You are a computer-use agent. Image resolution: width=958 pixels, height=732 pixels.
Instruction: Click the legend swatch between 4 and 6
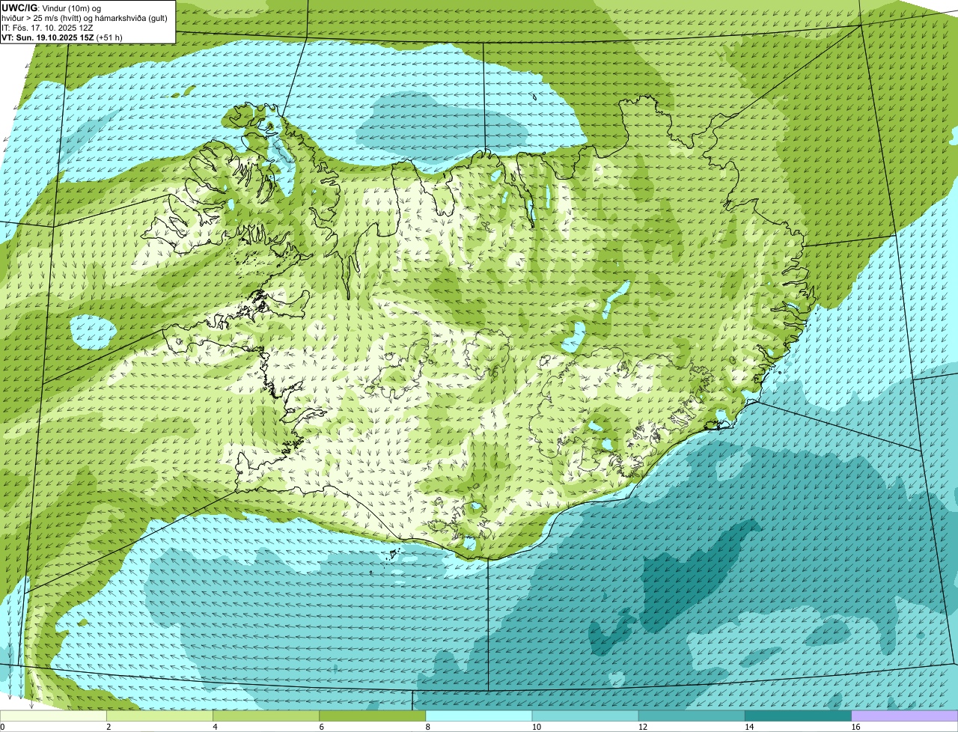(x=266, y=716)
